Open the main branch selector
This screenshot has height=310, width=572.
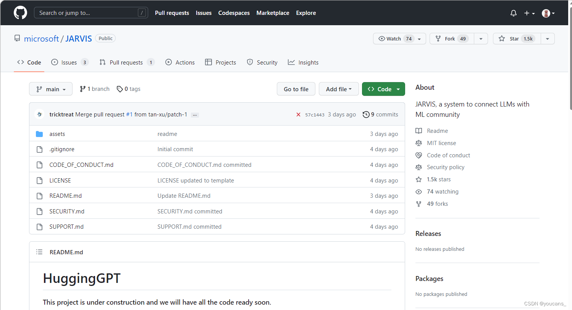pos(51,89)
